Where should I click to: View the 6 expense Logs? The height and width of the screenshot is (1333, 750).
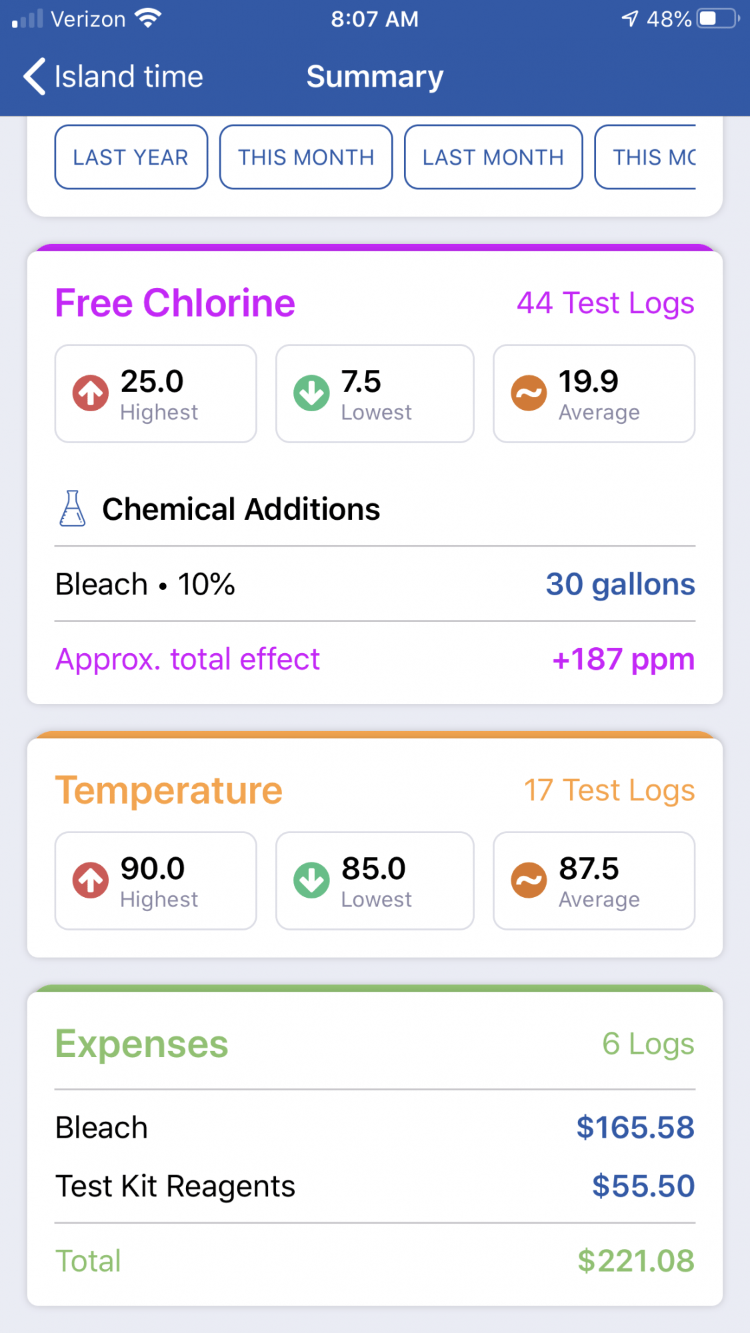point(648,1044)
